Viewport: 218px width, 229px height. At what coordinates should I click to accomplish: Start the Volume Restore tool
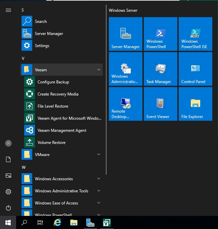[x=51, y=143]
